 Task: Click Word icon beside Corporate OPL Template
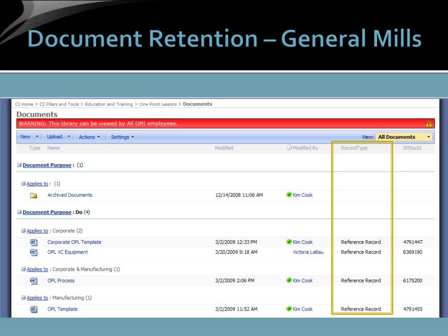(x=33, y=242)
